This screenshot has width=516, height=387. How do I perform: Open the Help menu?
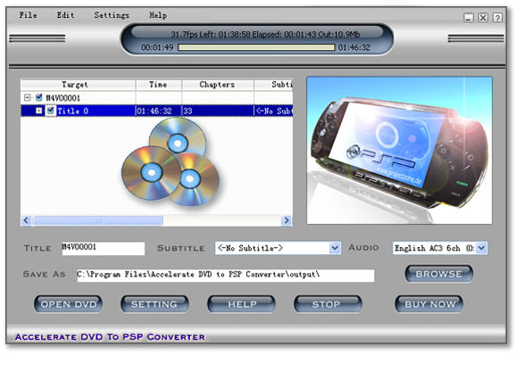(158, 15)
